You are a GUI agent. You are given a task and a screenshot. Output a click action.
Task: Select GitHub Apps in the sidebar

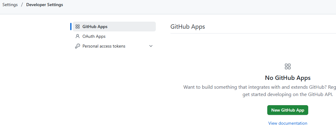114,27
